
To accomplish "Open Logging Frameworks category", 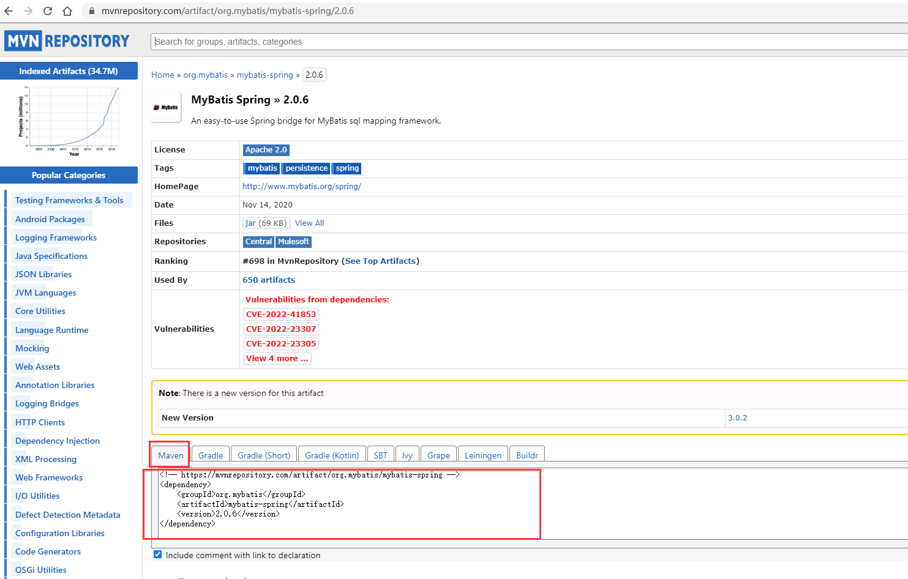I will [56, 237].
